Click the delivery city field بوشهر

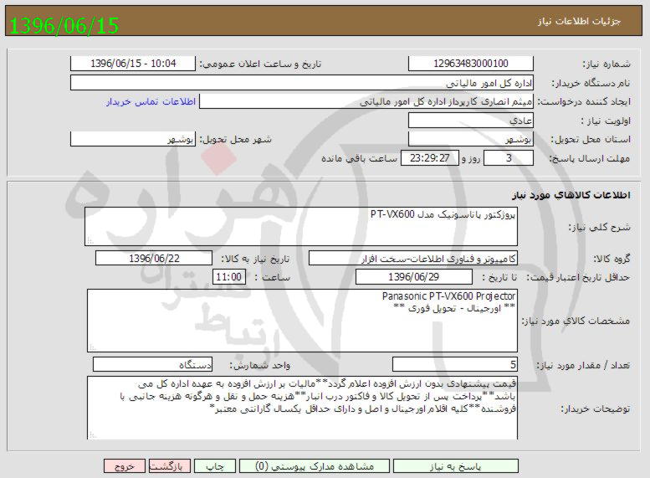[133, 139]
